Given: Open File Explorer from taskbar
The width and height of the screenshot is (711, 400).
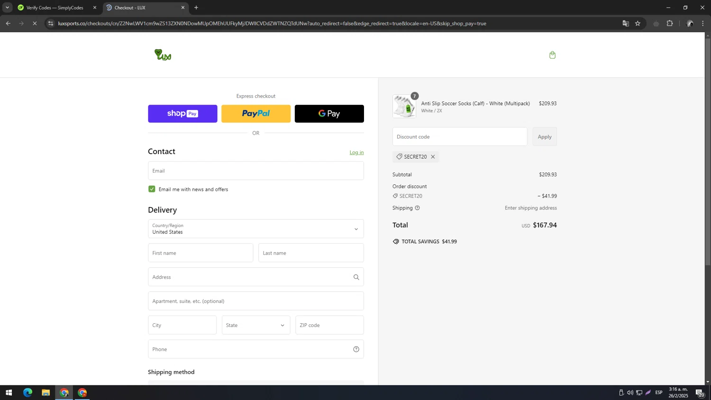Looking at the screenshot, I should (x=46, y=392).
